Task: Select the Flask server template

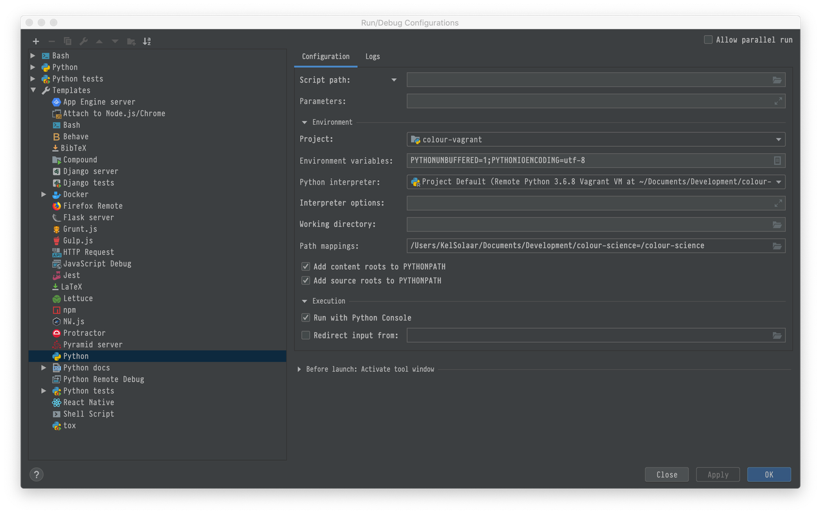Action: 82,217
